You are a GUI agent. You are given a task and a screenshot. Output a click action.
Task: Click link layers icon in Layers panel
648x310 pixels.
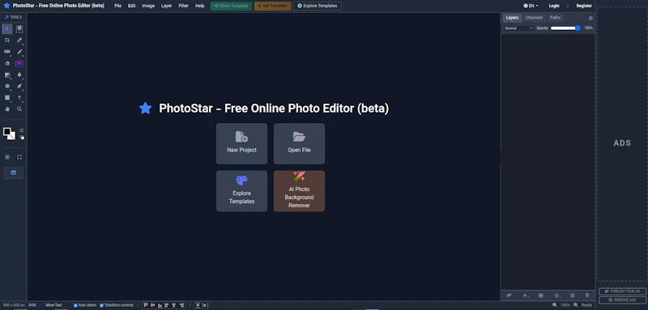pyautogui.click(x=509, y=295)
